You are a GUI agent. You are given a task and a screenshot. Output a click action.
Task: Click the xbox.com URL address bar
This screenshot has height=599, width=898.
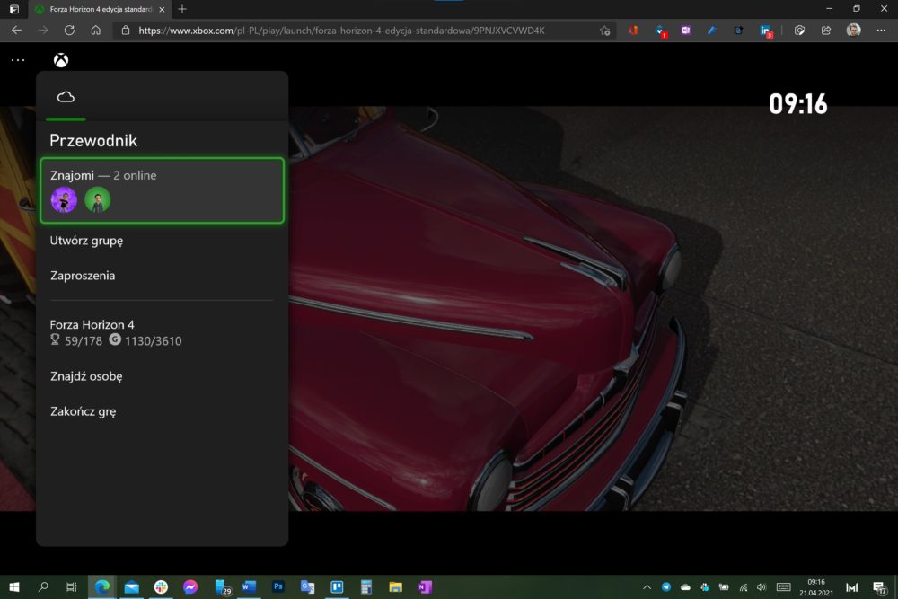pos(341,31)
